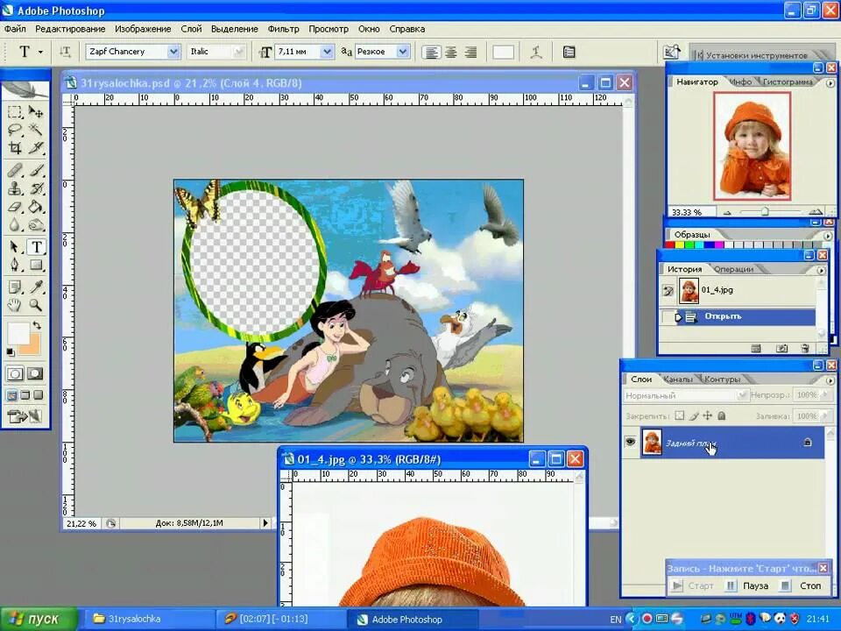Open the Zapf Chancery font dropdown
Screen dimensions: 841x631
[x=173, y=52]
